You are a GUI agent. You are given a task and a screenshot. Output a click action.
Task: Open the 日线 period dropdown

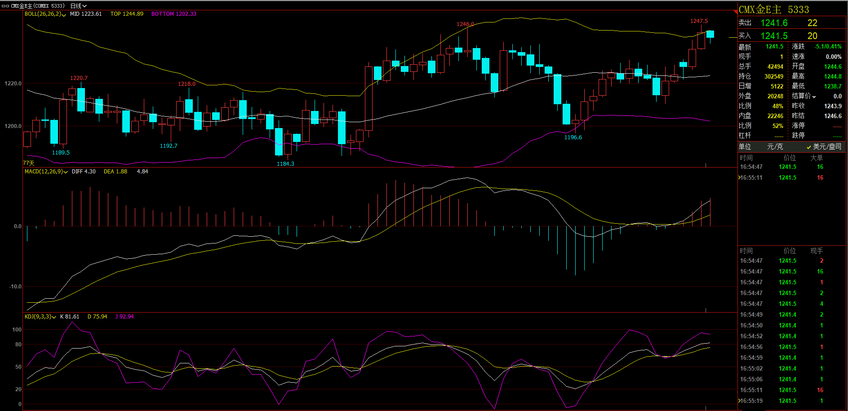point(78,6)
